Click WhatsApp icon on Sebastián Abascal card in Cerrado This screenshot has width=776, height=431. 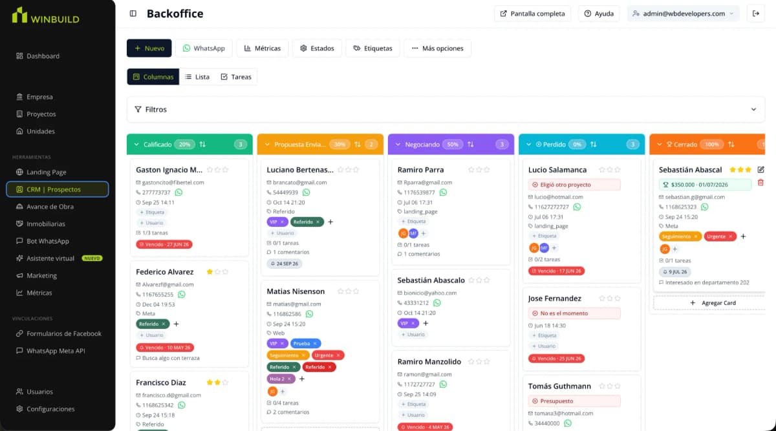[x=704, y=207]
